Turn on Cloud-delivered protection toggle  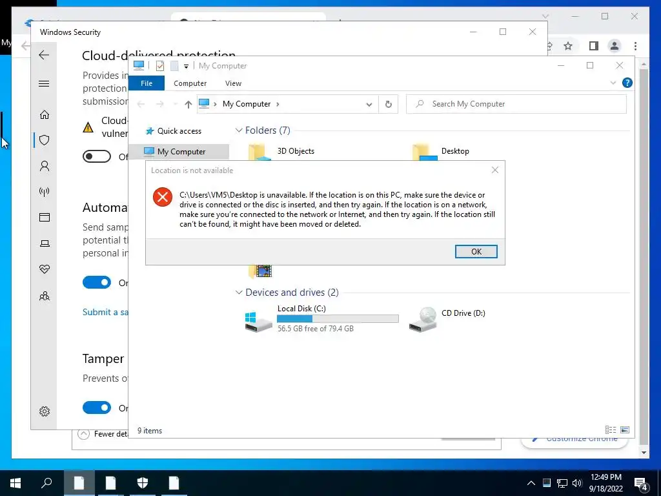97,156
